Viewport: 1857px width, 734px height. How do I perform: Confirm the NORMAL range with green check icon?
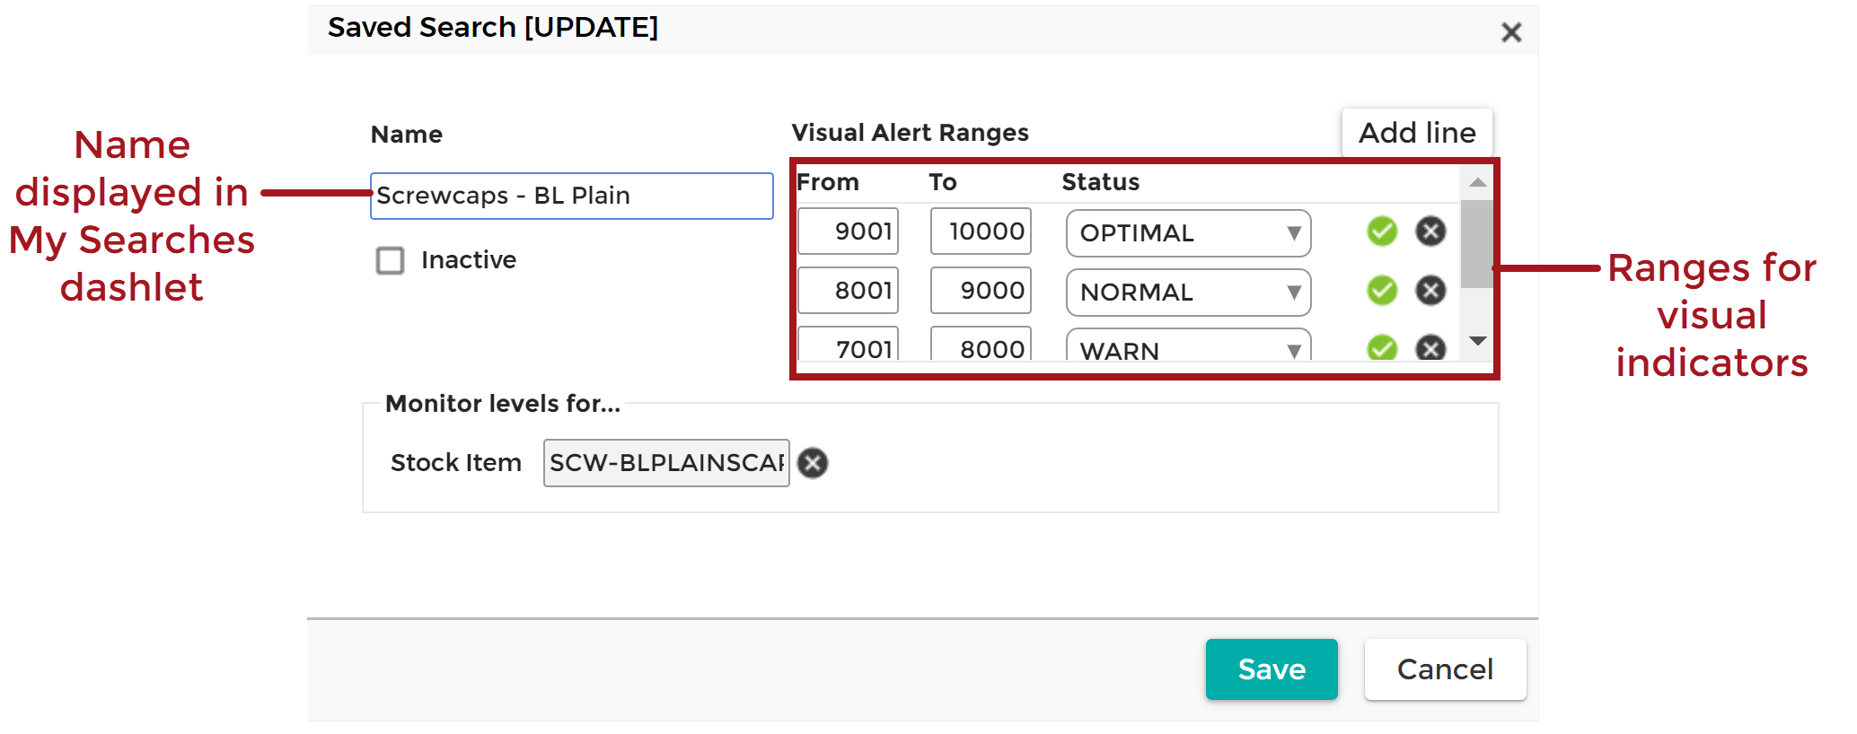click(1382, 290)
